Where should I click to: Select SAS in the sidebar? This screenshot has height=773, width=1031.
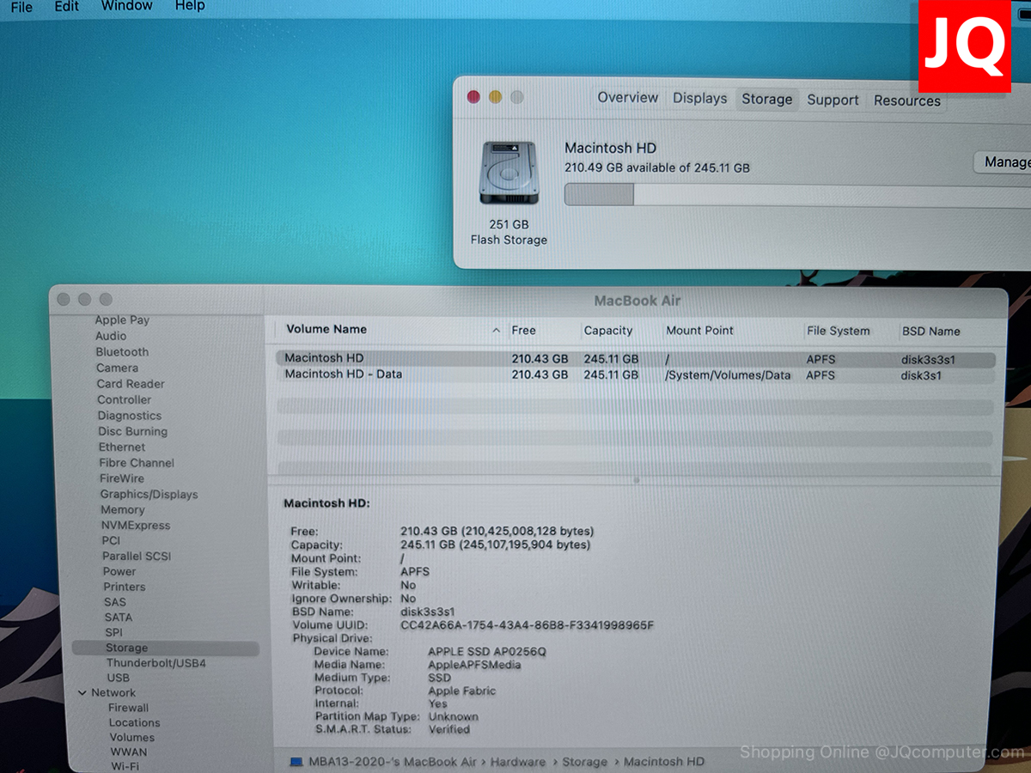point(114,603)
